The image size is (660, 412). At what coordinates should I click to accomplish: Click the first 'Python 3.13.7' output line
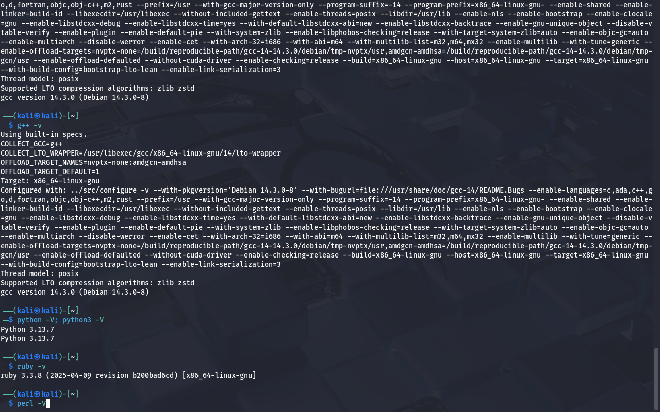27,329
